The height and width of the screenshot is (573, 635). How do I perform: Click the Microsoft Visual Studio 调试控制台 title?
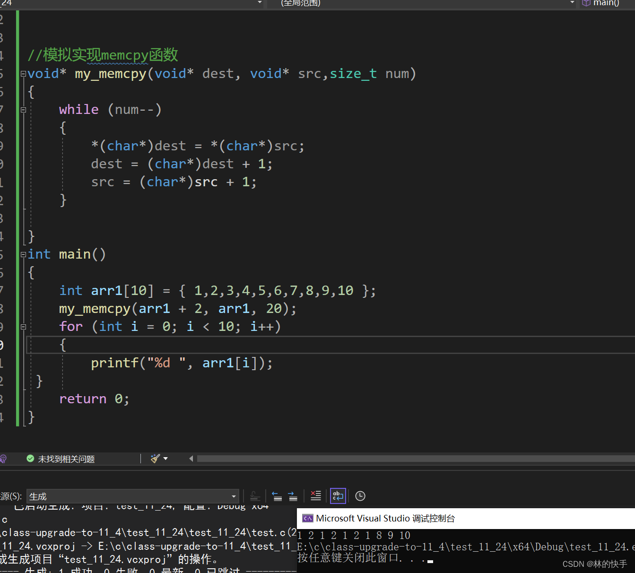pyautogui.click(x=385, y=519)
